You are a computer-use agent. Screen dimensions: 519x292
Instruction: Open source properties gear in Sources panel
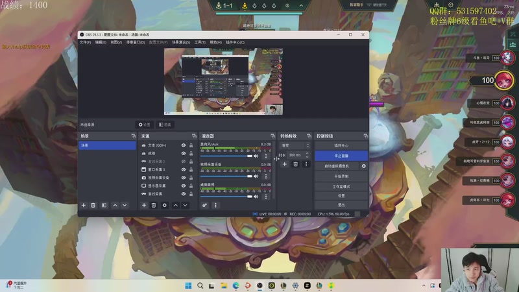(165, 205)
